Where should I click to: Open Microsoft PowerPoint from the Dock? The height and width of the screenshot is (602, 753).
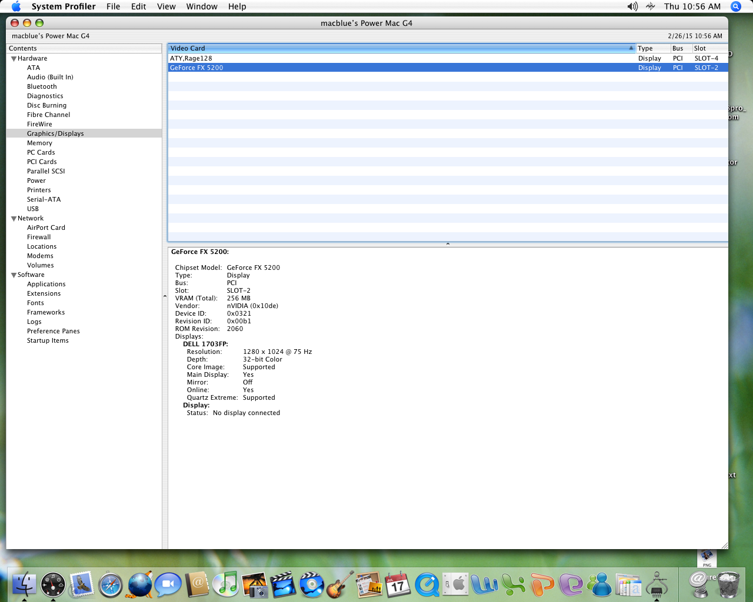(x=542, y=584)
